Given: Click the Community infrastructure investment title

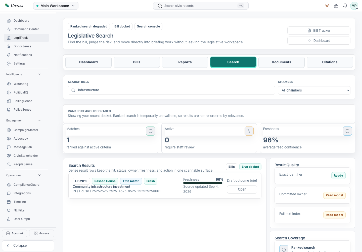Looking at the screenshot, I should (x=101, y=187).
